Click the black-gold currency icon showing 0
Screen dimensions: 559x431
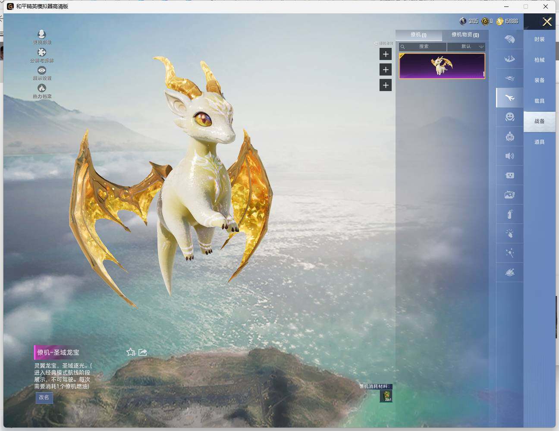coord(485,21)
